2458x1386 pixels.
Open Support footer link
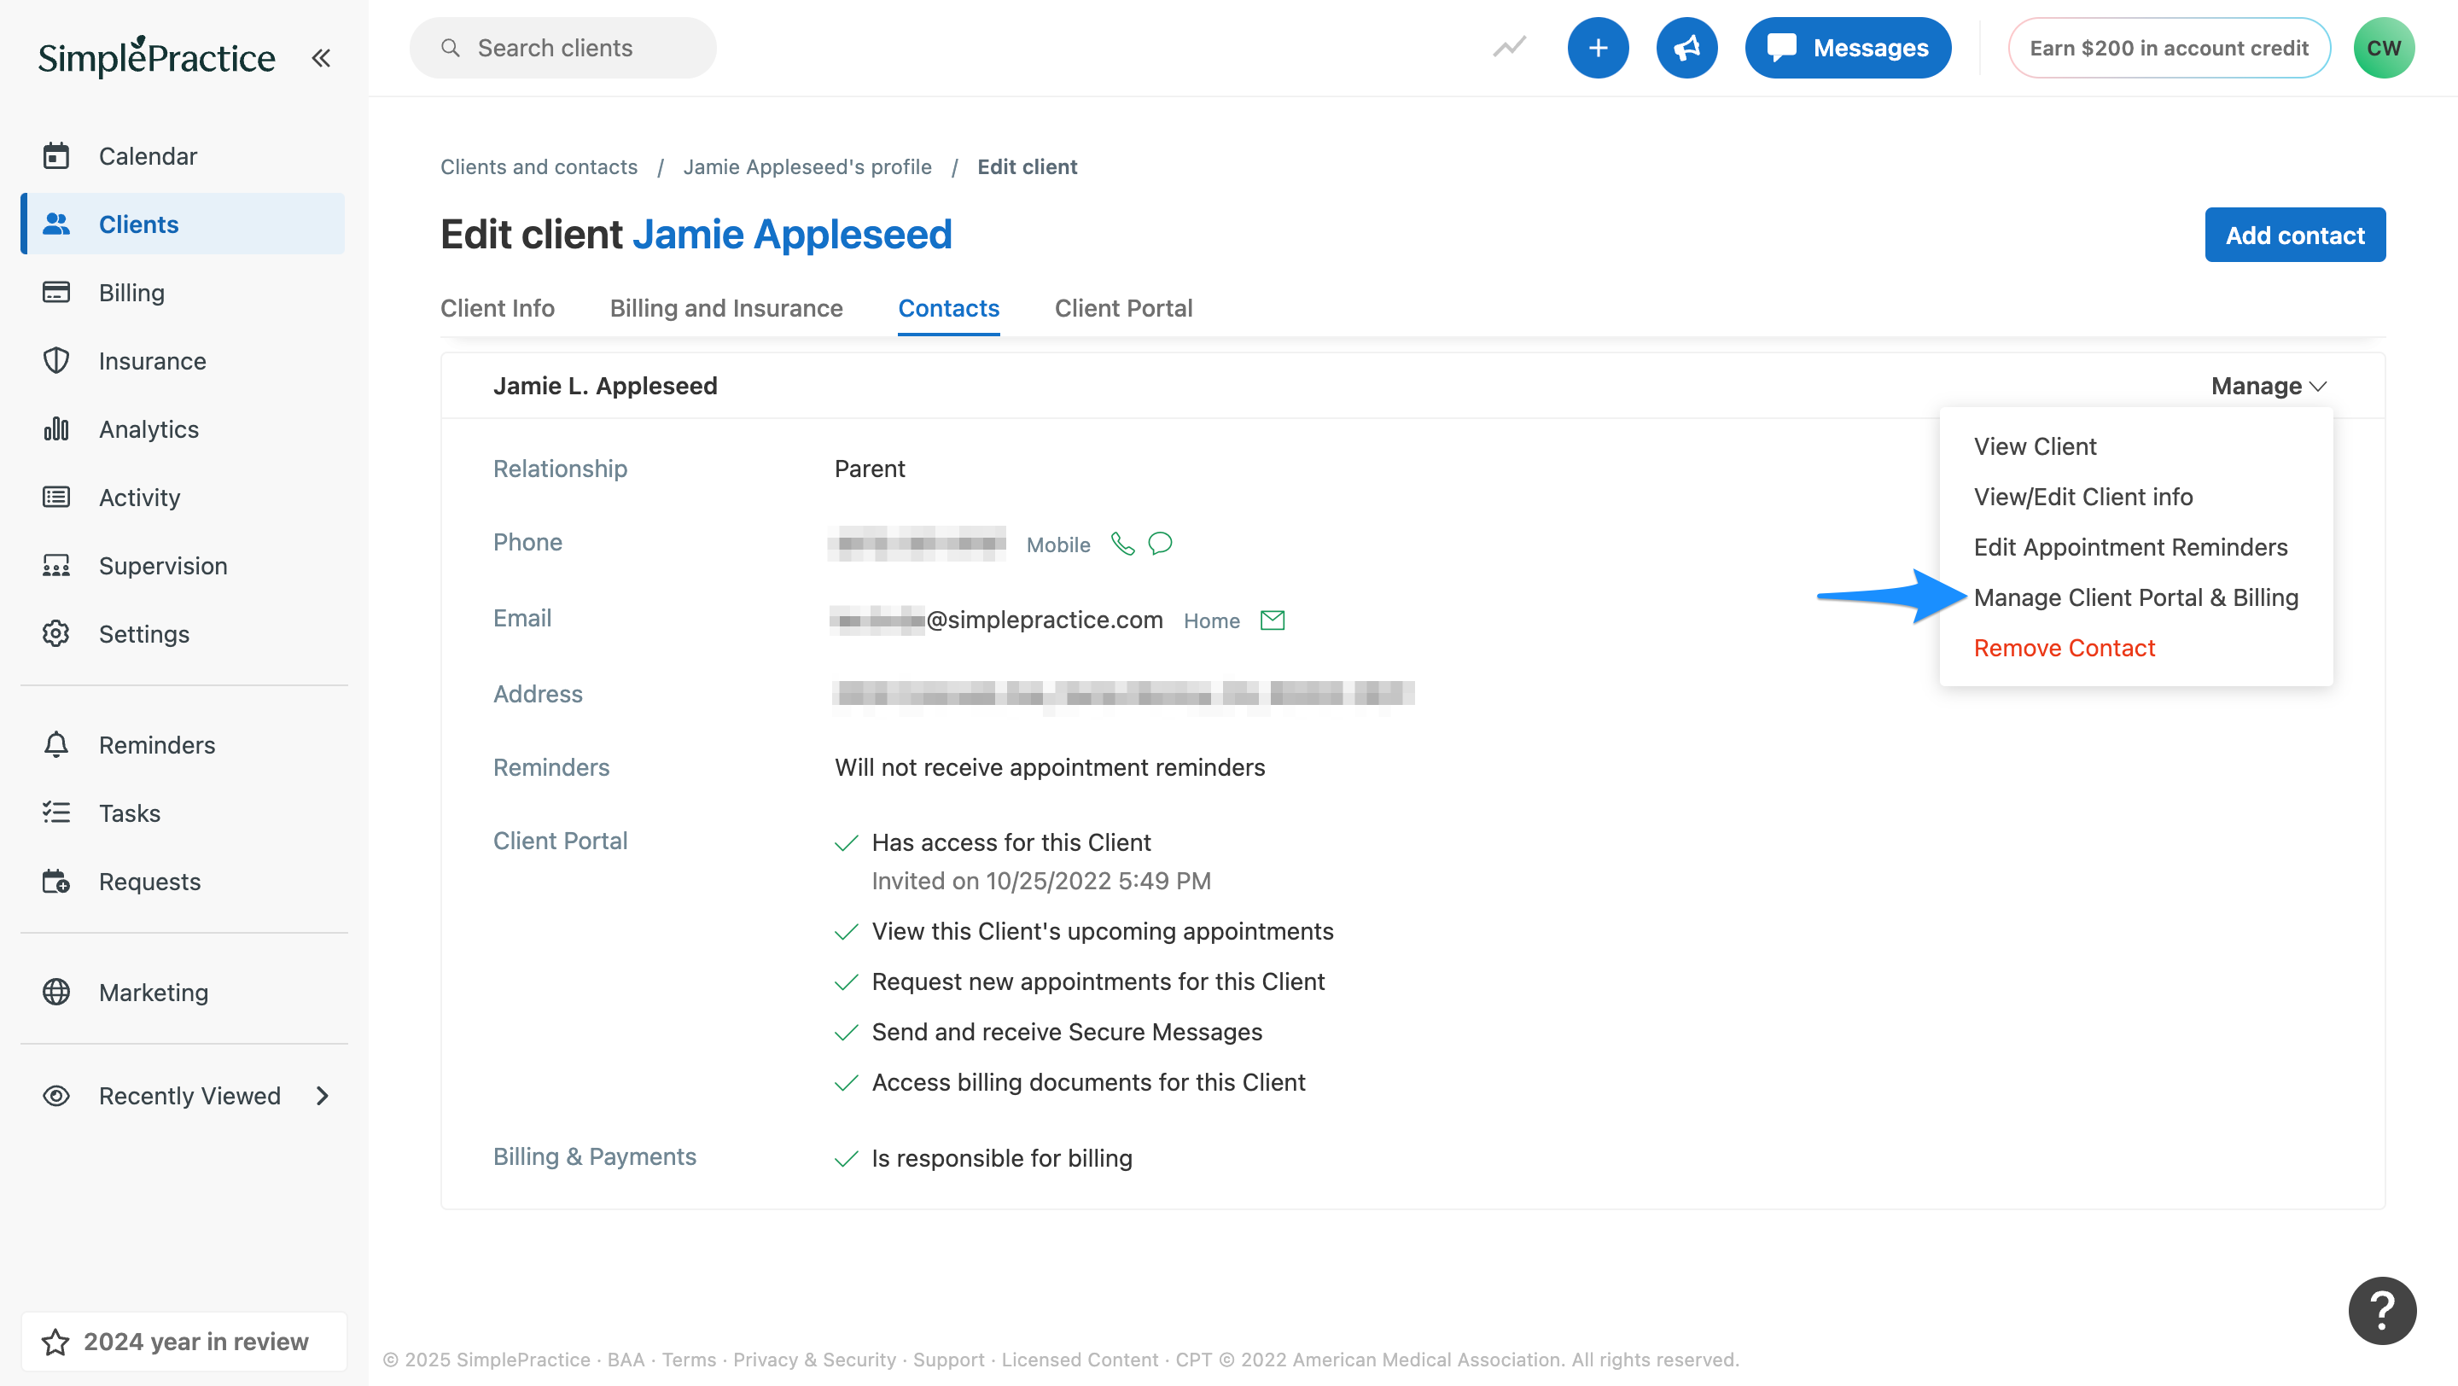pos(948,1360)
